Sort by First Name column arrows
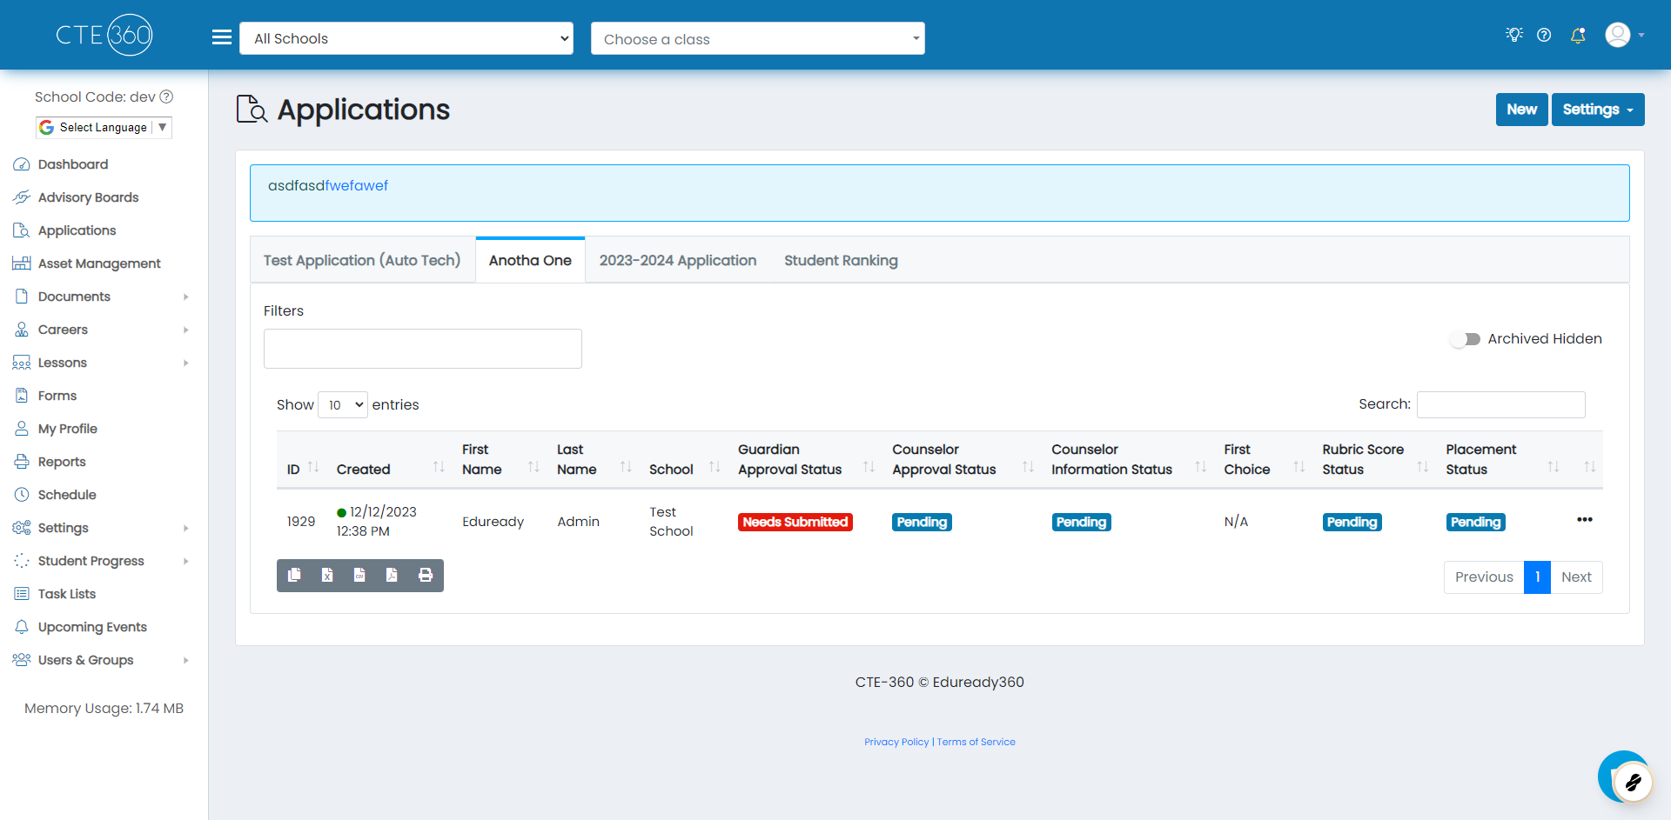This screenshot has height=820, width=1671. point(534,467)
